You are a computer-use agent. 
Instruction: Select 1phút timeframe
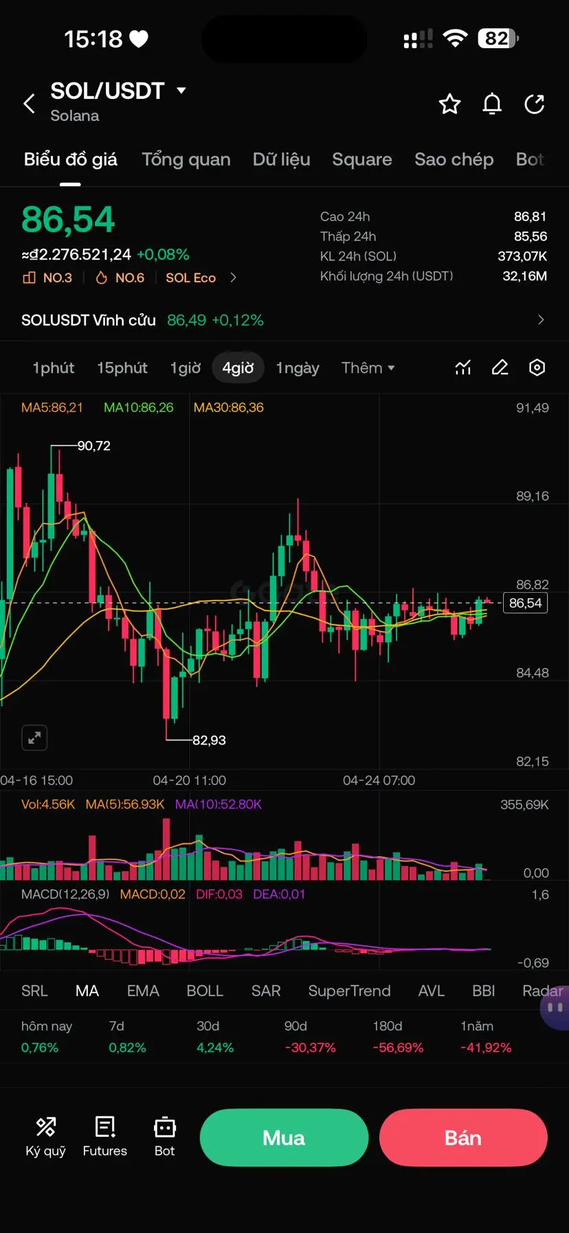pyautogui.click(x=54, y=368)
